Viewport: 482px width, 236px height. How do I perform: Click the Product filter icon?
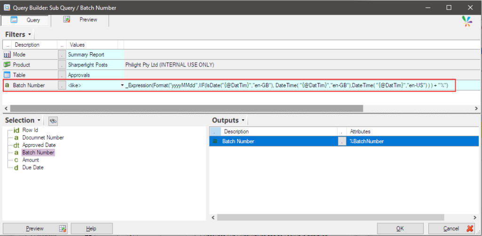(x=7, y=65)
